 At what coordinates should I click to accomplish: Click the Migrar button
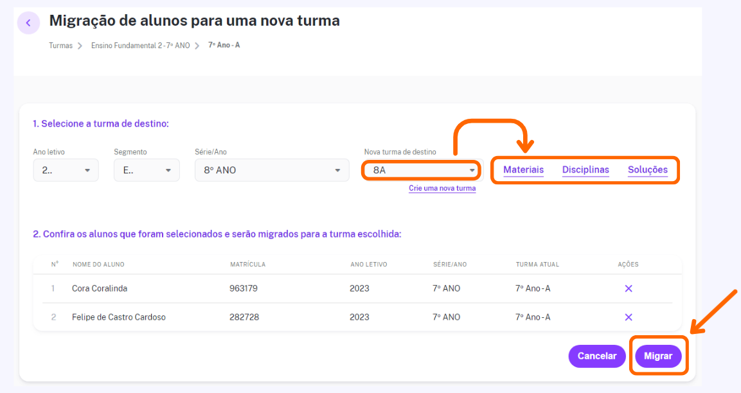(x=658, y=356)
